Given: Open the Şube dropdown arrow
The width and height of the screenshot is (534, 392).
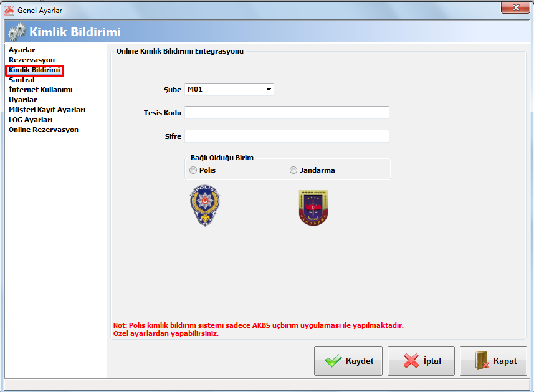Looking at the screenshot, I should (269, 90).
